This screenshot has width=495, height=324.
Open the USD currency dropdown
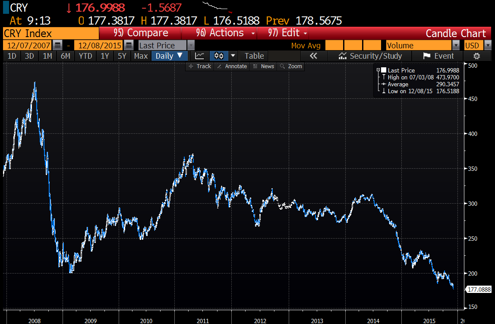click(x=488, y=45)
